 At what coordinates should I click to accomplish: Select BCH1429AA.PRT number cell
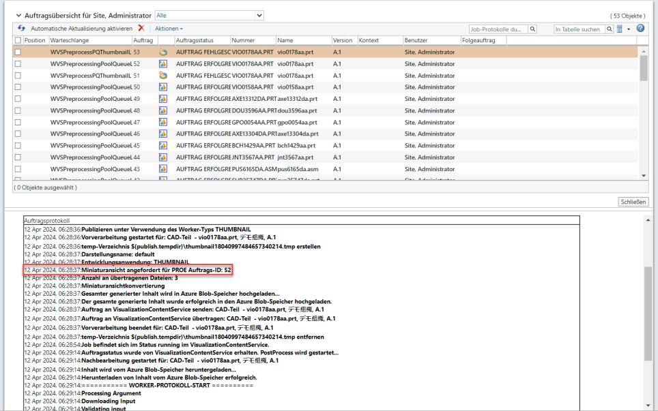pos(253,145)
